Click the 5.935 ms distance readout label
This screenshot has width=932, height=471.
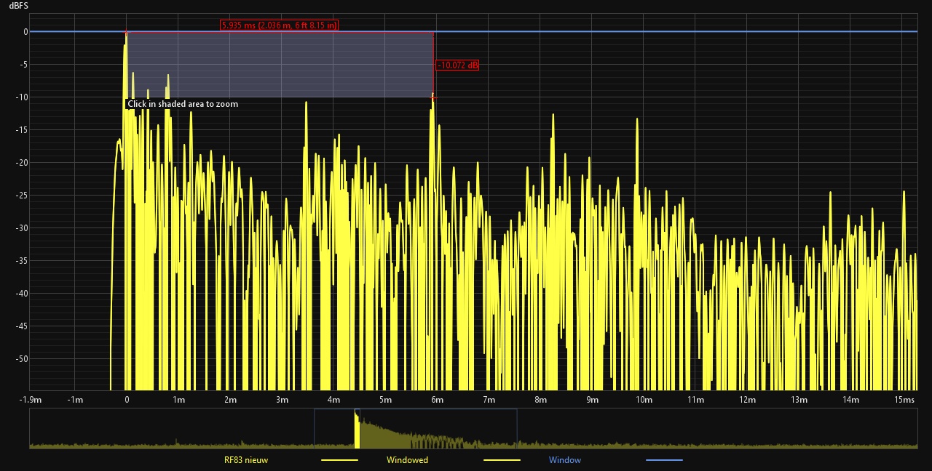[280, 25]
